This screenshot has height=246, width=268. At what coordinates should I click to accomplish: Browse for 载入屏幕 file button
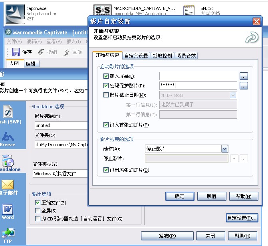click(x=244, y=76)
